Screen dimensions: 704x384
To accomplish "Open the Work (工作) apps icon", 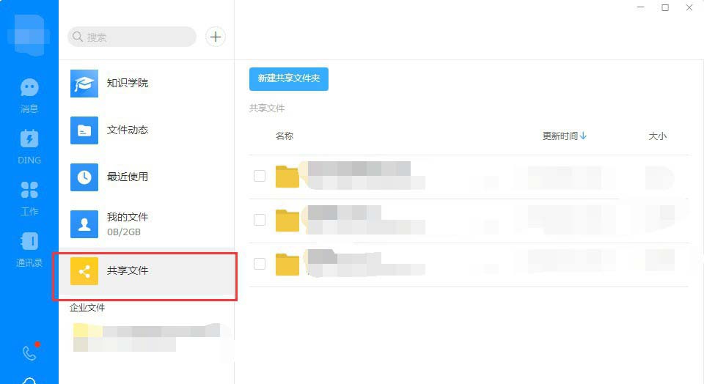I will [29, 191].
